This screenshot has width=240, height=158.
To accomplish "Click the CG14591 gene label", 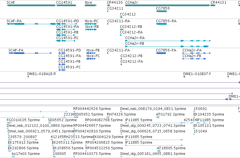I will 64,3.
